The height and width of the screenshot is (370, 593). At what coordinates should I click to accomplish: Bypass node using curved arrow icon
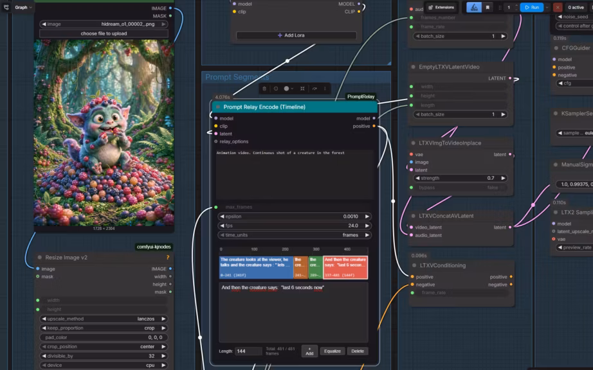click(315, 89)
